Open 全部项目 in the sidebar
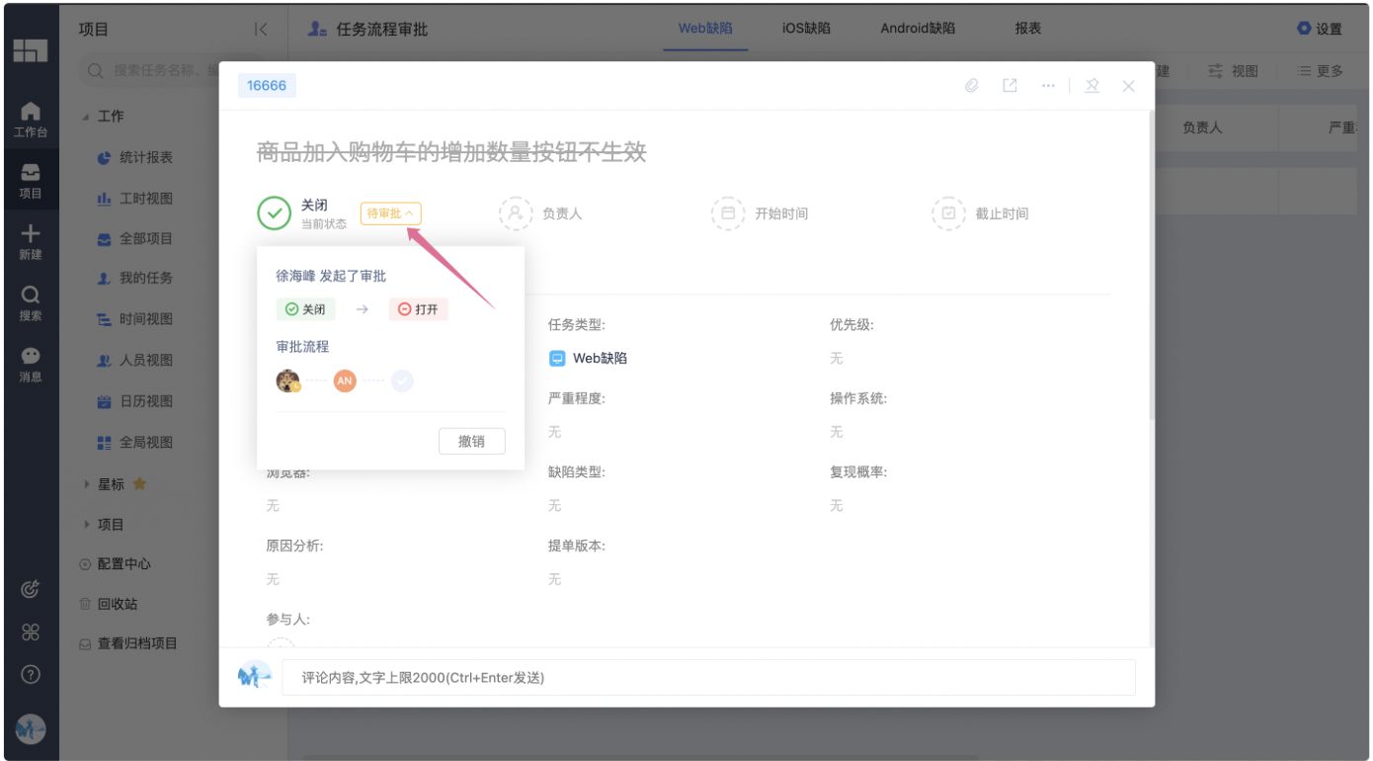This screenshot has width=1373, height=761. (x=135, y=238)
